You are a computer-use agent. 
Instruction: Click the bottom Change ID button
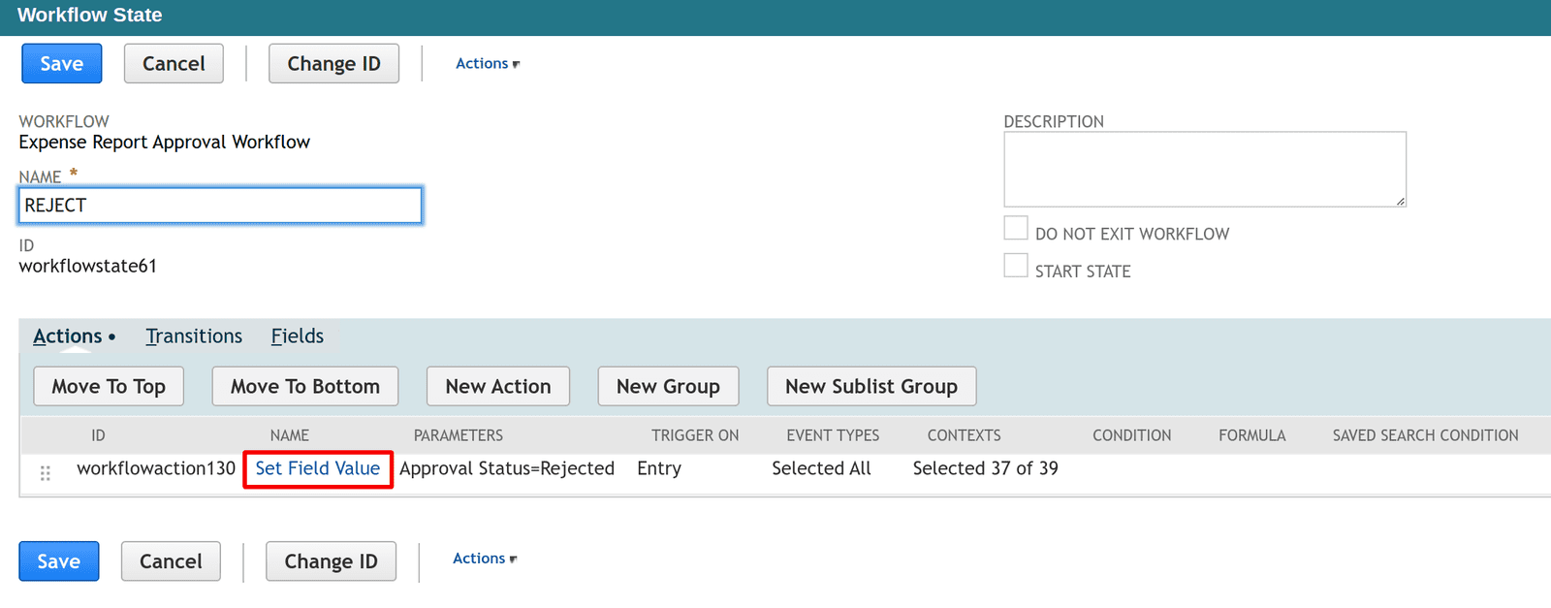[x=331, y=561]
